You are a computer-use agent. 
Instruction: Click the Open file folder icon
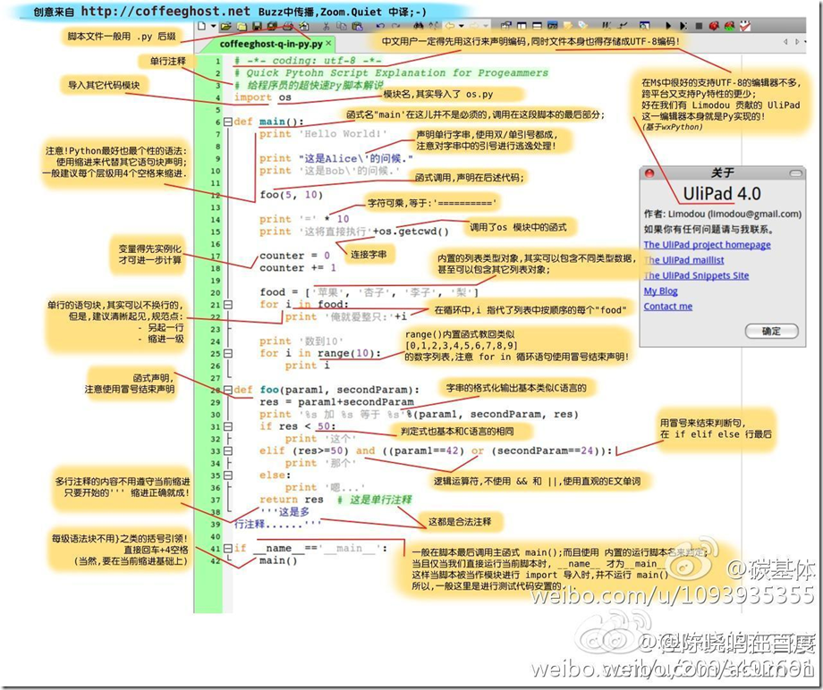(x=226, y=26)
